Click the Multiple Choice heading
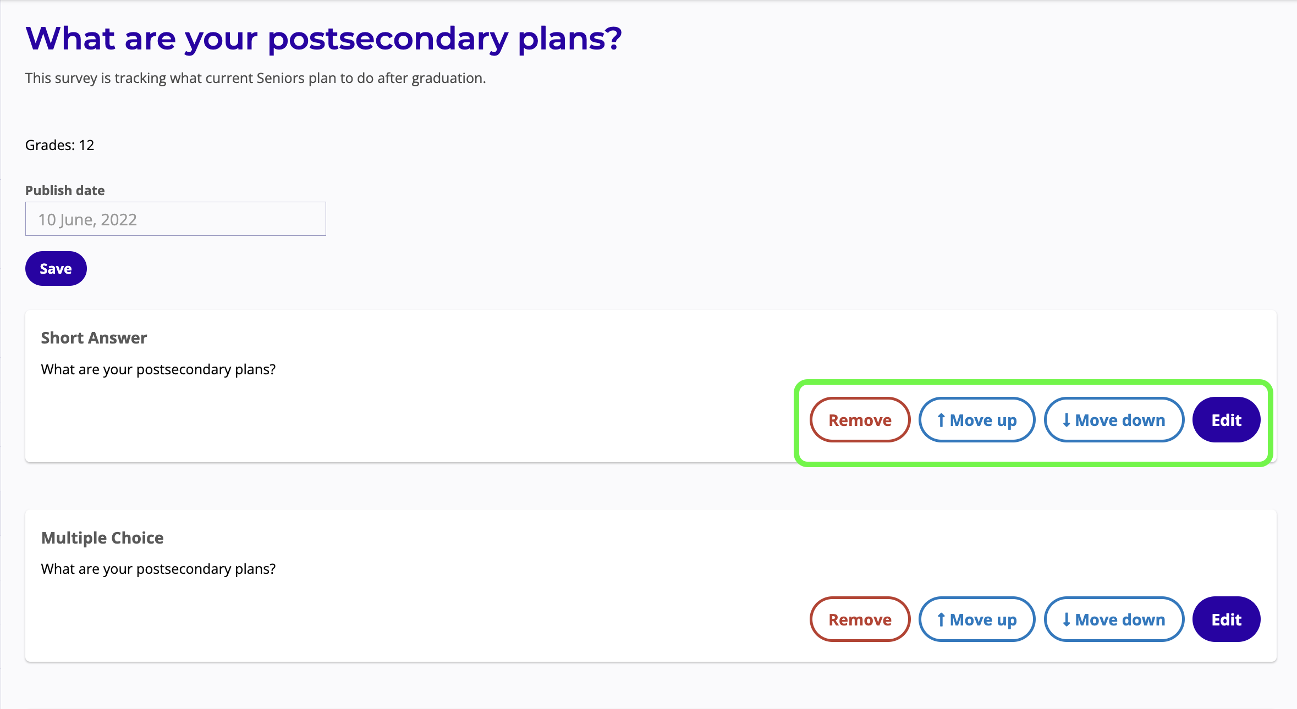 [x=102, y=538]
